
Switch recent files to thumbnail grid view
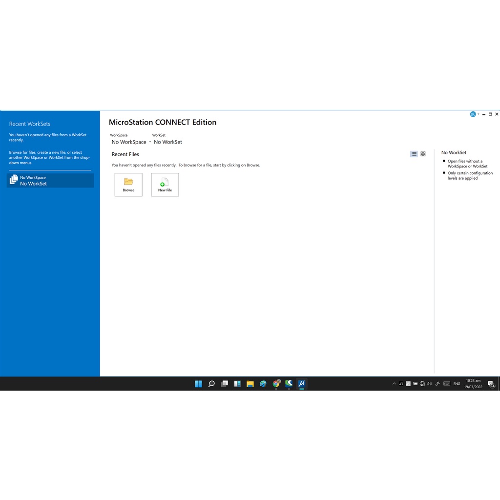point(423,154)
